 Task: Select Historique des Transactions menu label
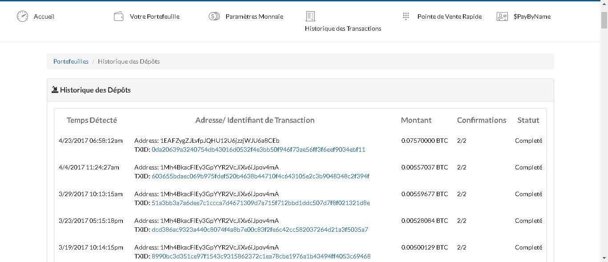(x=343, y=28)
